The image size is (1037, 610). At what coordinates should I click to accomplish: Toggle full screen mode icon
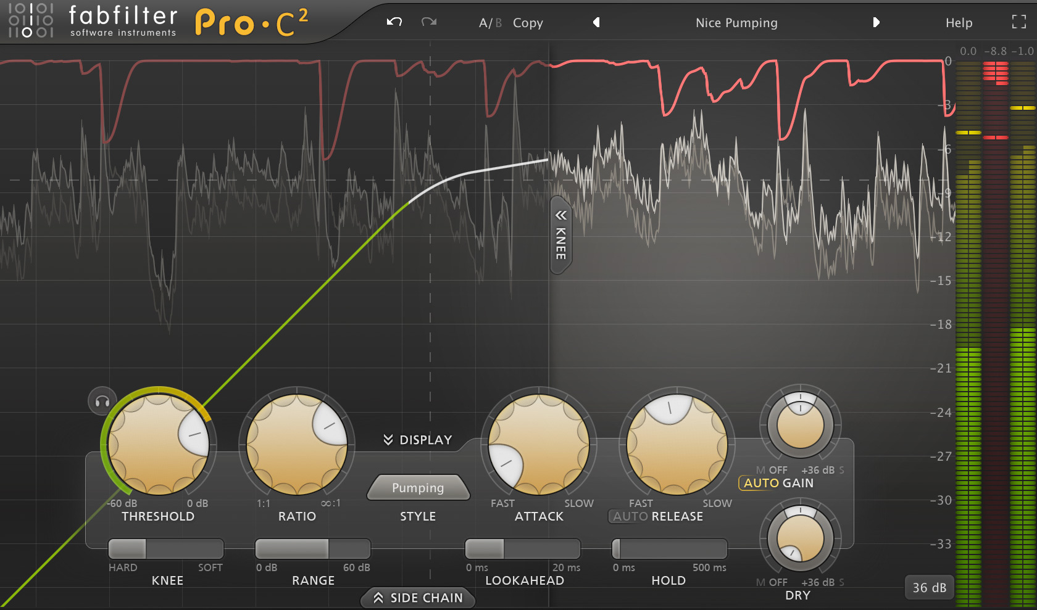(1018, 22)
